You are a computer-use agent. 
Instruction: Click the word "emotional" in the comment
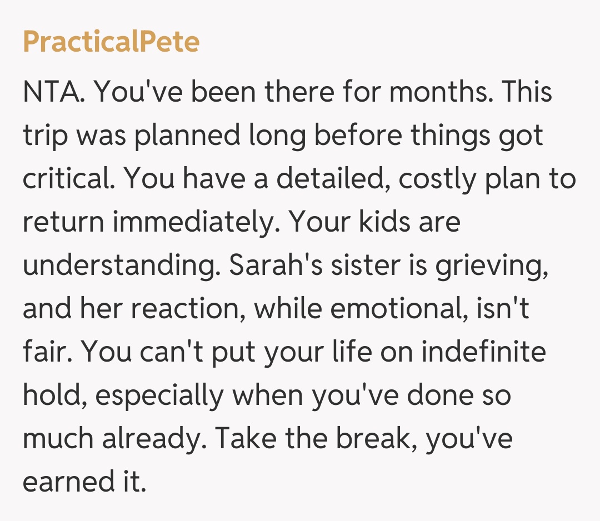(x=396, y=309)
